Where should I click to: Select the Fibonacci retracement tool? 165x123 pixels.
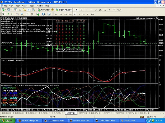click(x=105, y=10)
